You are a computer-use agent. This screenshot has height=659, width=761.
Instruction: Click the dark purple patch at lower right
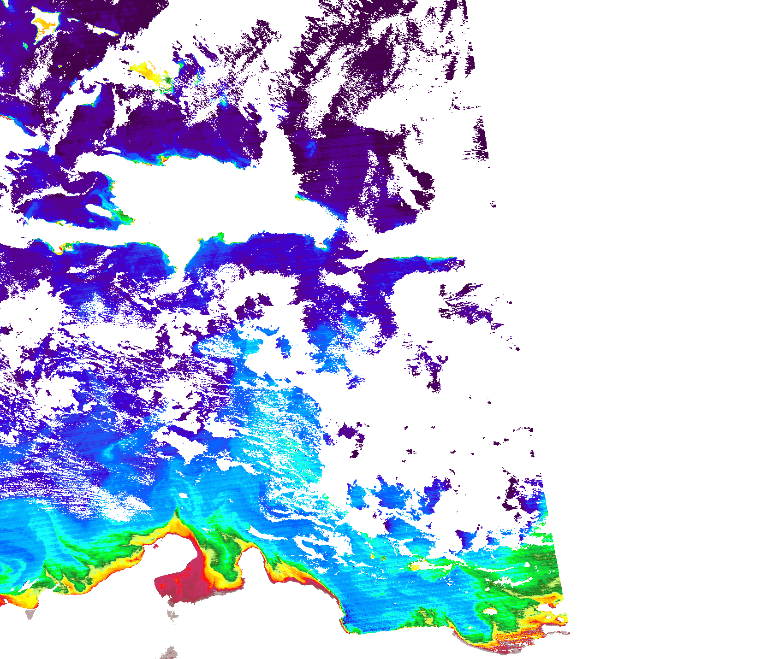pyautogui.click(x=513, y=495)
